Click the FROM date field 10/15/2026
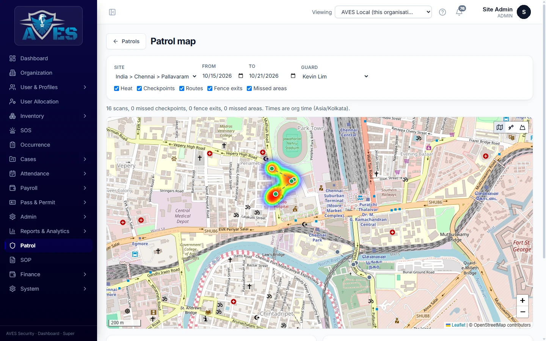The width and height of the screenshot is (546, 341). (223, 76)
